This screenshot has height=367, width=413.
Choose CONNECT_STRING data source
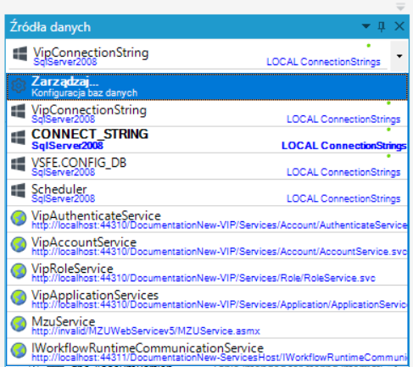[x=207, y=140]
